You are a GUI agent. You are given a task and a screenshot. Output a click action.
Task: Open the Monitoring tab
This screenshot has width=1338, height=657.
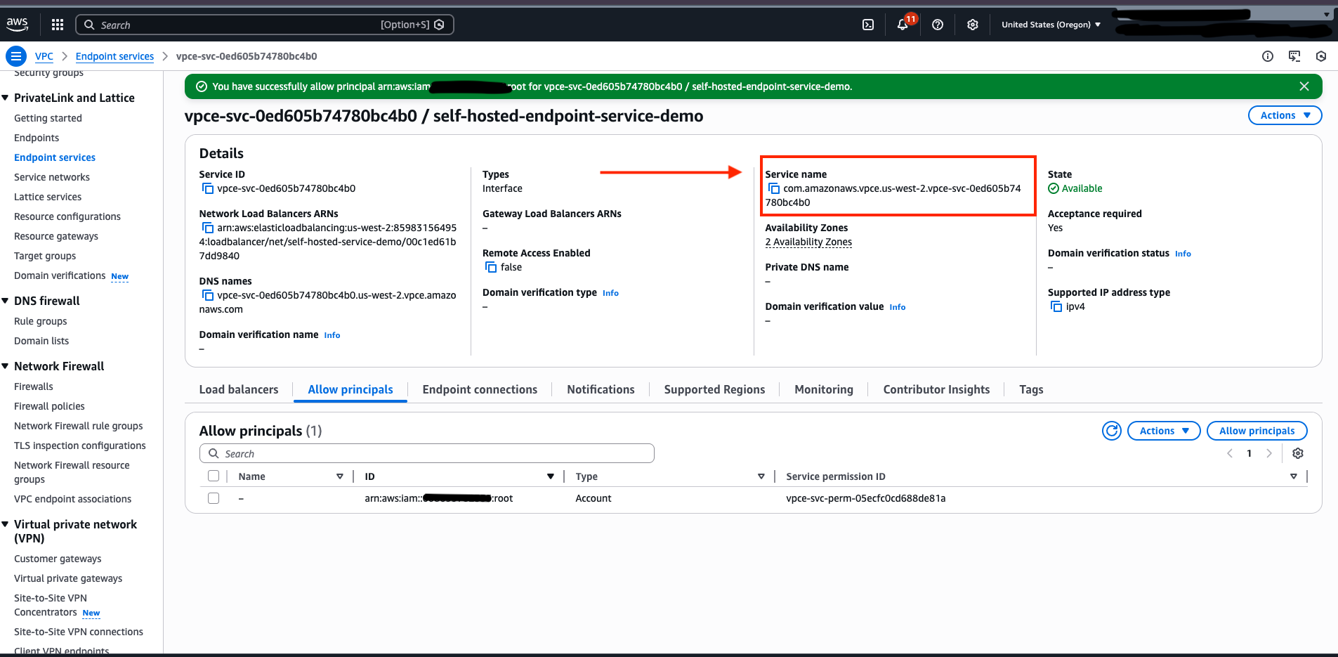(x=823, y=389)
